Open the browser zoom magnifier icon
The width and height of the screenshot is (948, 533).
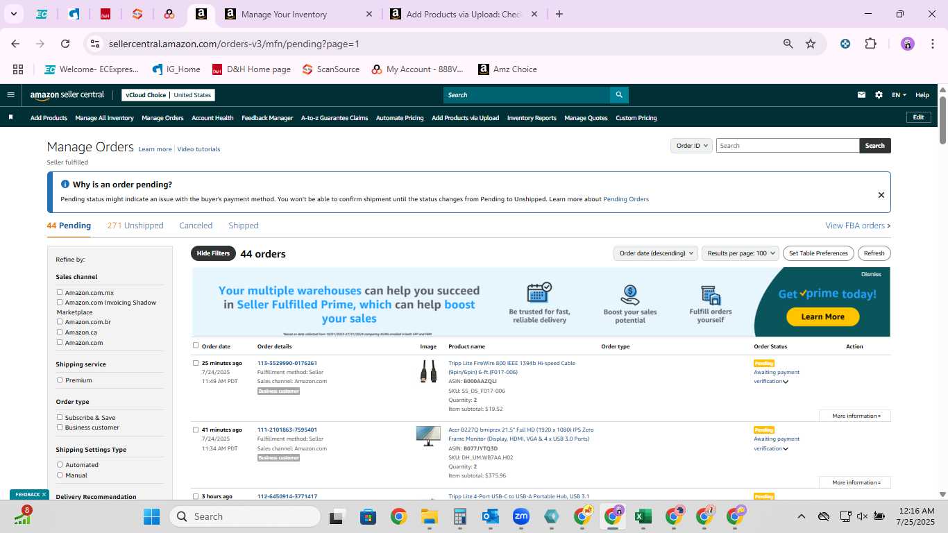pyautogui.click(x=788, y=44)
